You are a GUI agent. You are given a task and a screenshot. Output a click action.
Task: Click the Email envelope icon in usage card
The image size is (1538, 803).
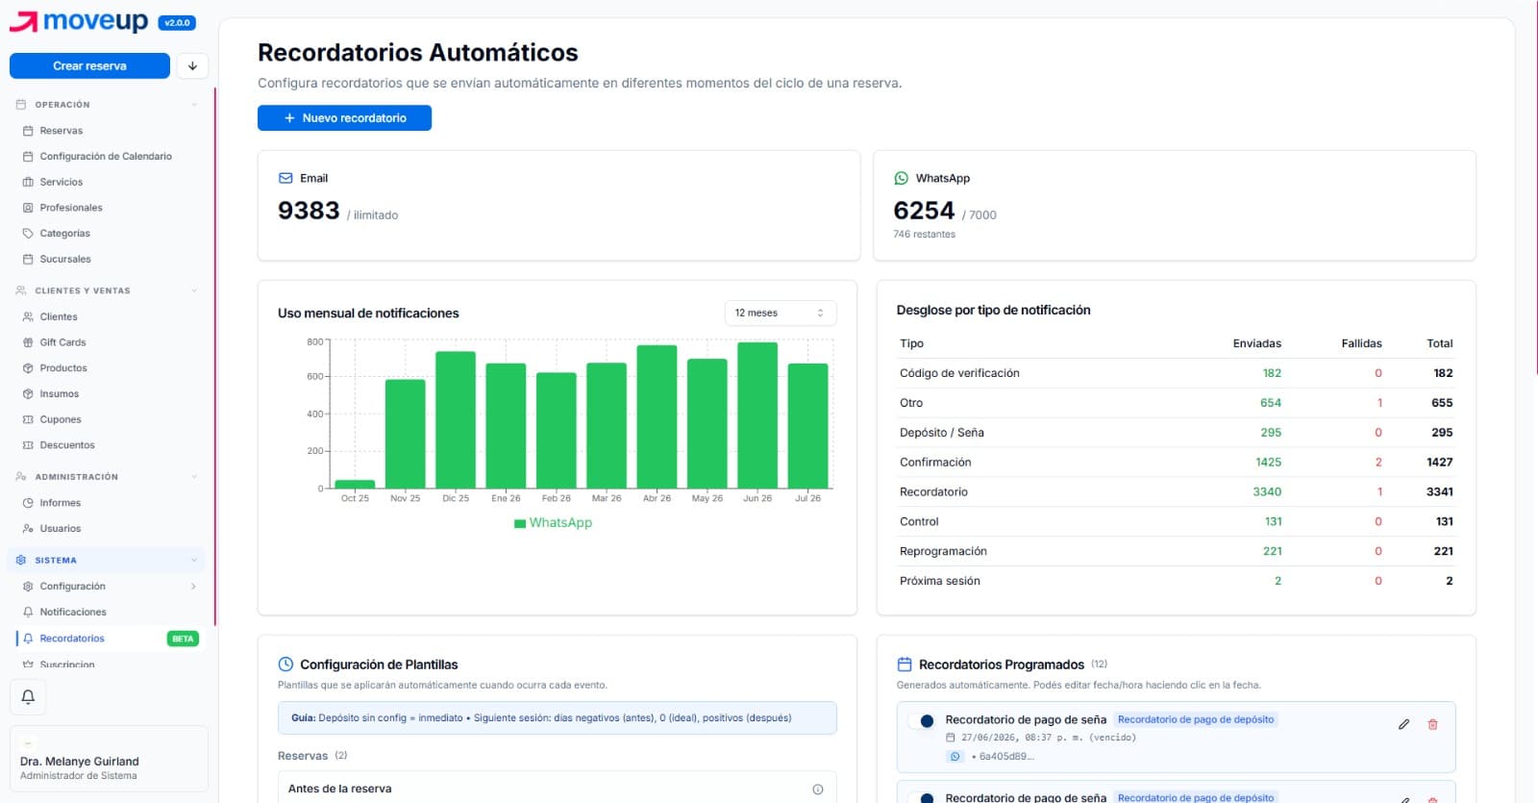pos(285,178)
